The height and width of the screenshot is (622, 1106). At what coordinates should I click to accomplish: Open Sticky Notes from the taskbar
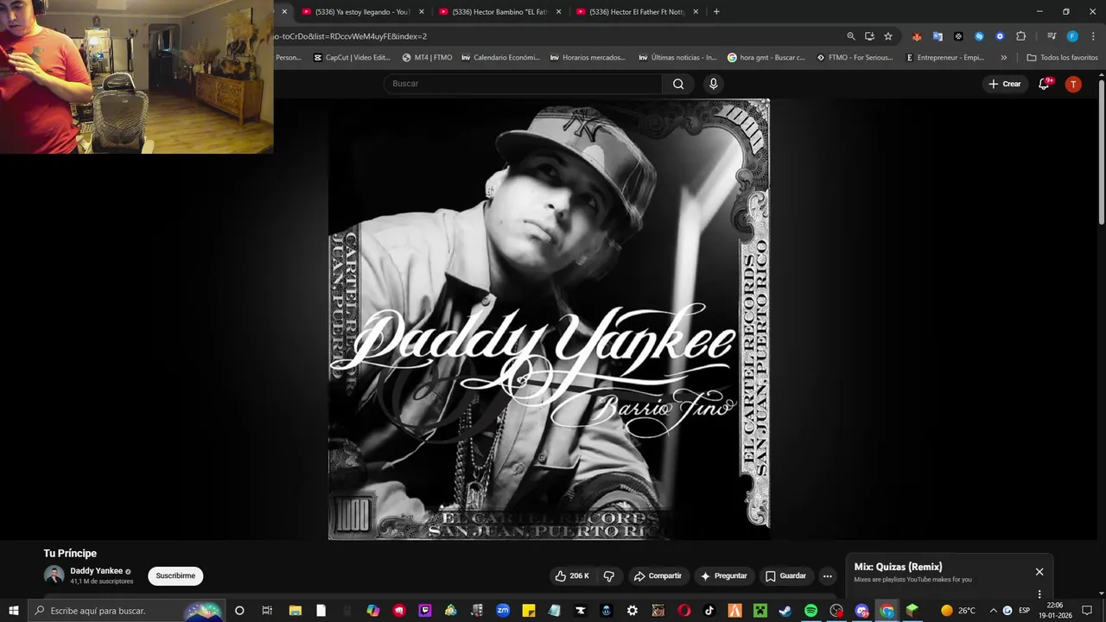click(x=529, y=611)
